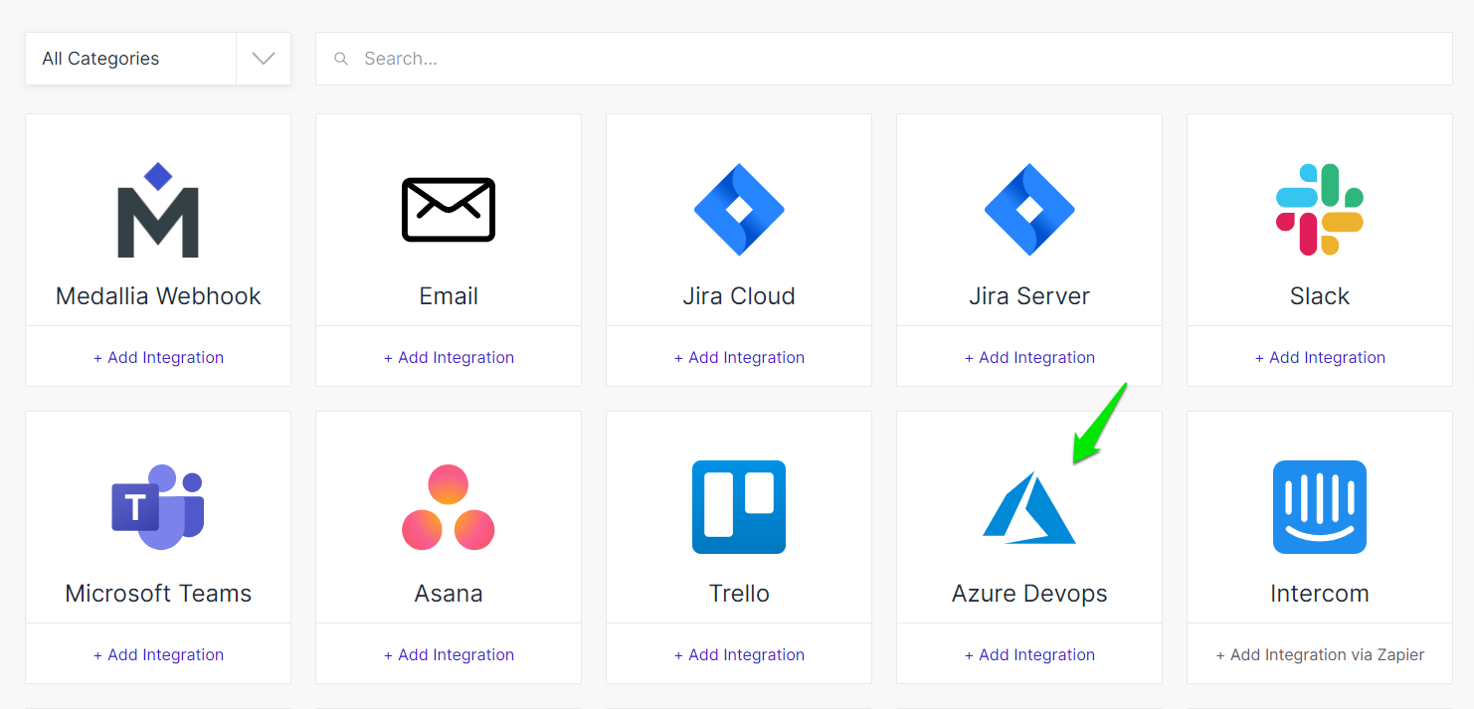Click the Microsoft Teams logo
The height and width of the screenshot is (709, 1474).
tap(158, 507)
